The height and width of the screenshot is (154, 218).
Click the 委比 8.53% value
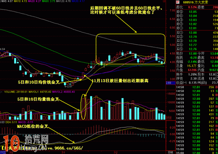(192, 7)
